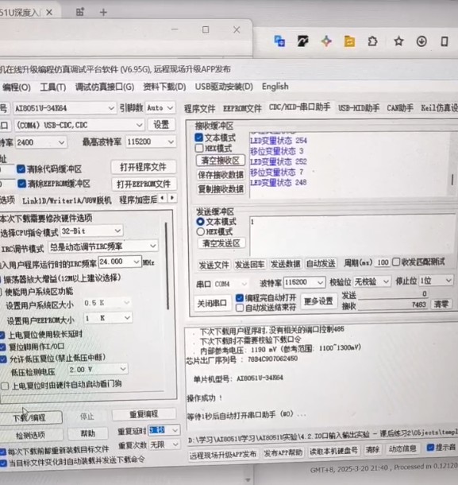Click the 清空接收区 button
This screenshot has width=458, height=485.
point(220,161)
